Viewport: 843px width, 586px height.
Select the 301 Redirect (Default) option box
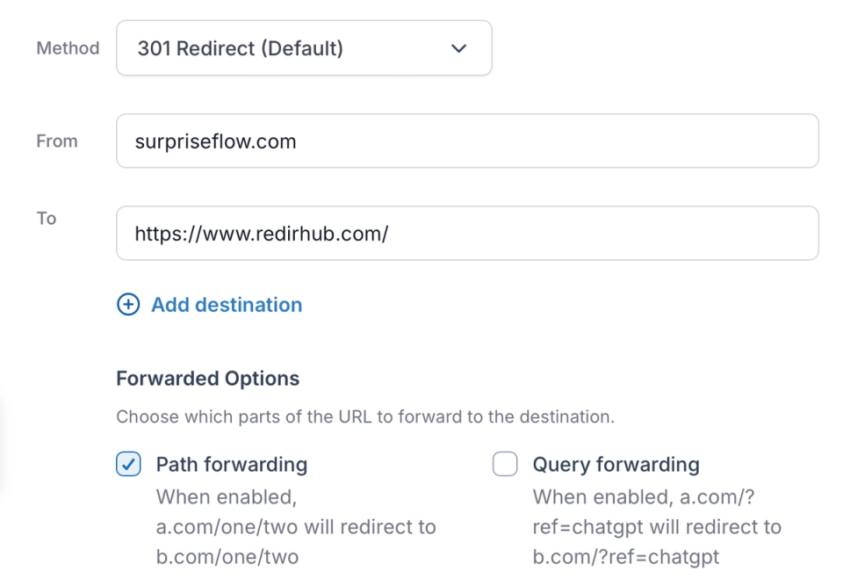click(x=304, y=48)
